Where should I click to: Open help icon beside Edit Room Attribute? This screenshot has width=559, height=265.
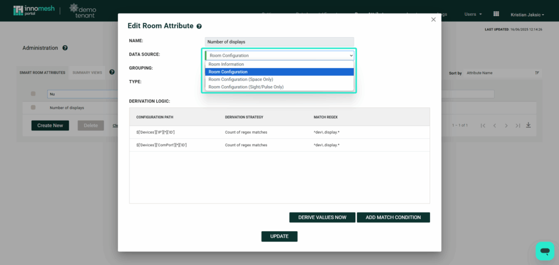click(199, 26)
